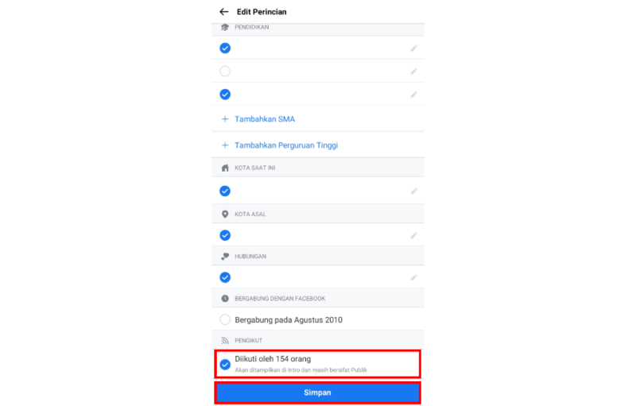Uncheck the first education entry

[225, 48]
